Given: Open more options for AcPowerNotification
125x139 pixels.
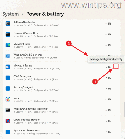Looking at the screenshot, I should (116, 23).
